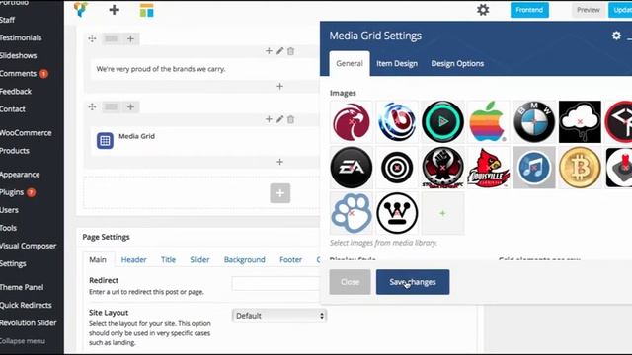Open the Site Layout Default dropdown
This screenshot has width=632, height=355.
tap(279, 316)
